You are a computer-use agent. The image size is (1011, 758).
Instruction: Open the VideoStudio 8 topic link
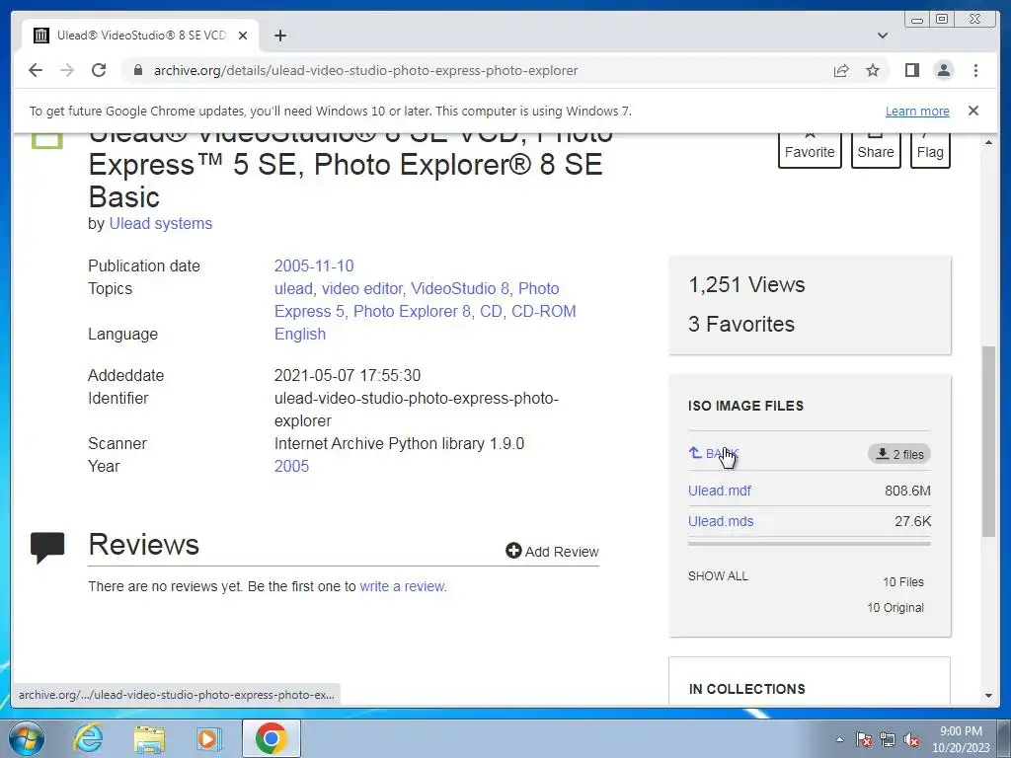coord(460,289)
